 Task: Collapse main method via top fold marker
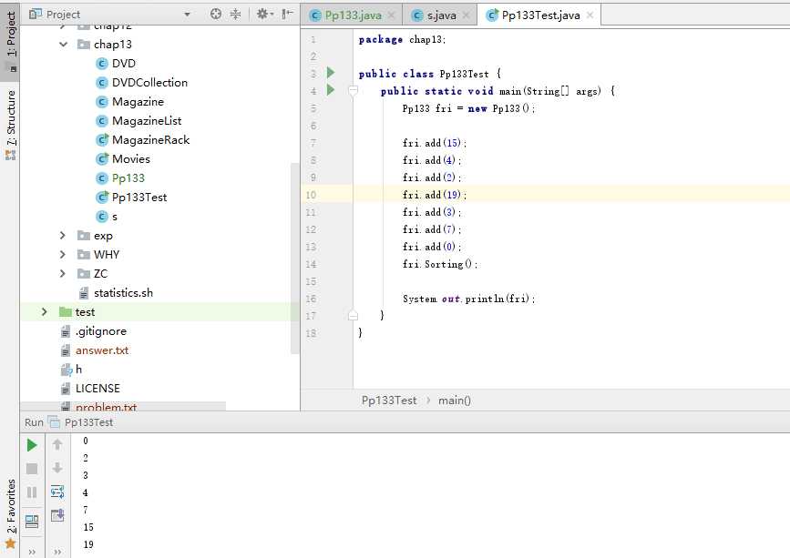tap(354, 90)
